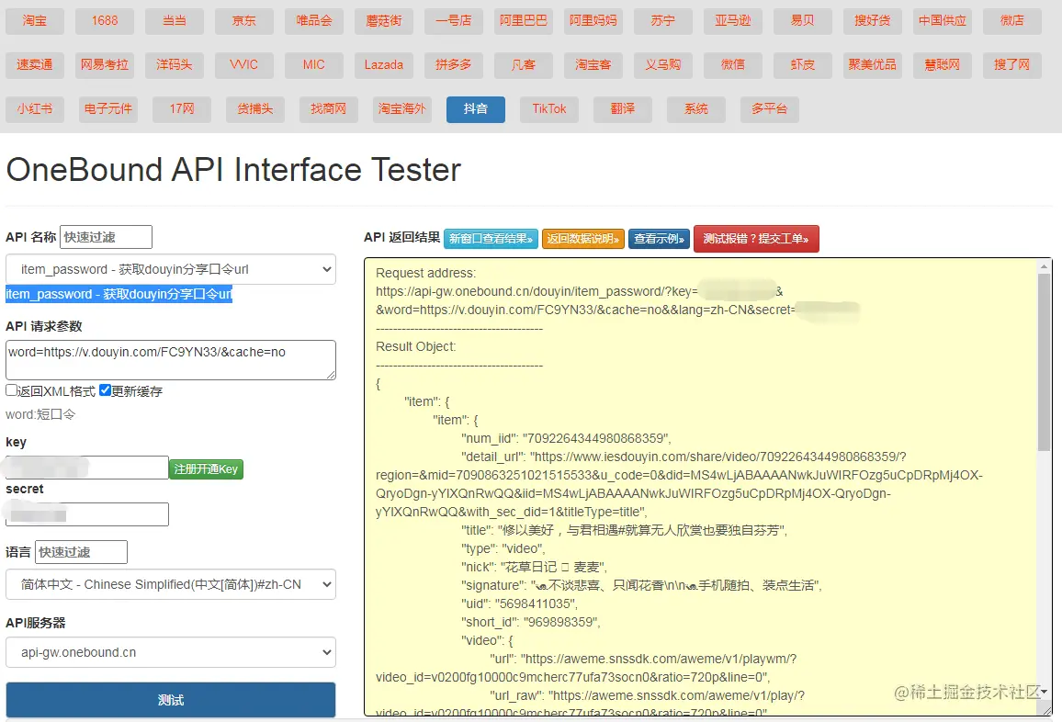The height and width of the screenshot is (722, 1062).
Task: Select the 多平台 tab
Action: pyautogui.click(x=770, y=109)
